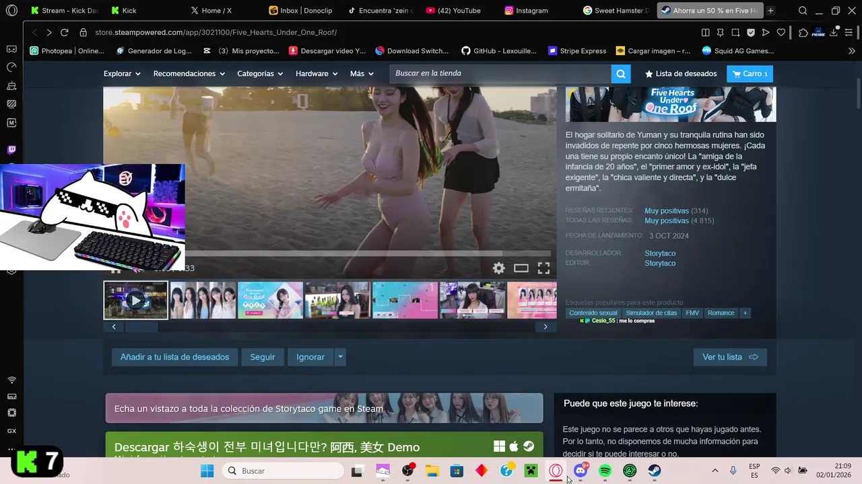The height and width of the screenshot is (484, 862).
Task: Toggle theater mode on video player
Action: pyautogui.click(x=521, y=268)
